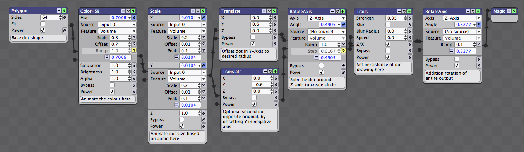Viewport: 524px width, 152px height.
Task: Click the blue link icon beside Scale Y
Action: point(204,65)
